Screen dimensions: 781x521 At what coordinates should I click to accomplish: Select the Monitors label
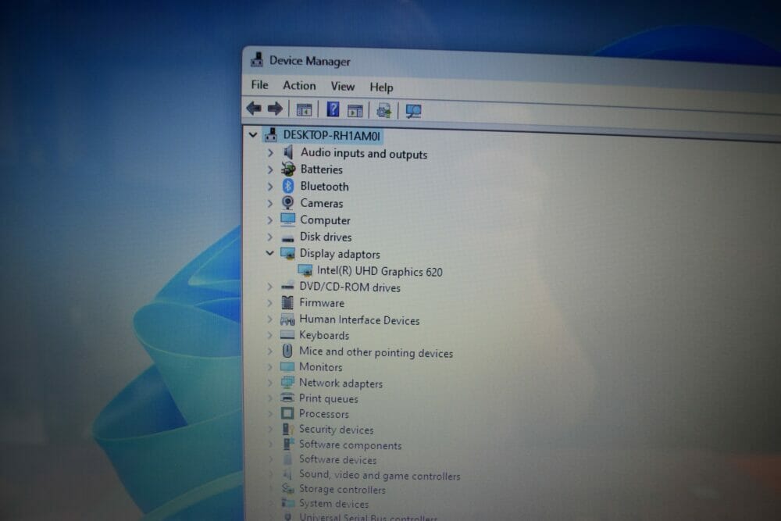(x=321, y=367)
